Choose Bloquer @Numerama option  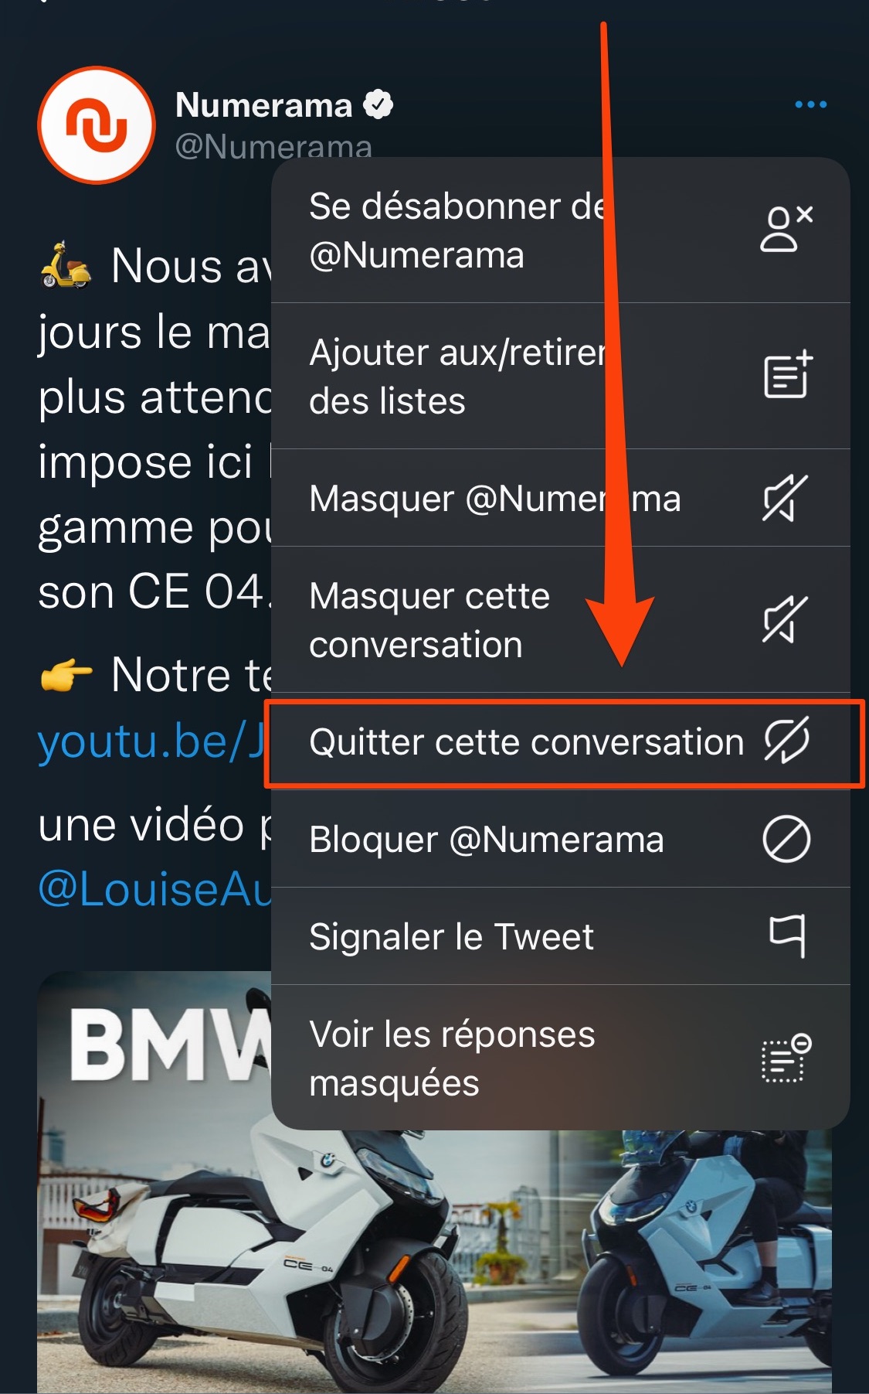tap(561, 839)
